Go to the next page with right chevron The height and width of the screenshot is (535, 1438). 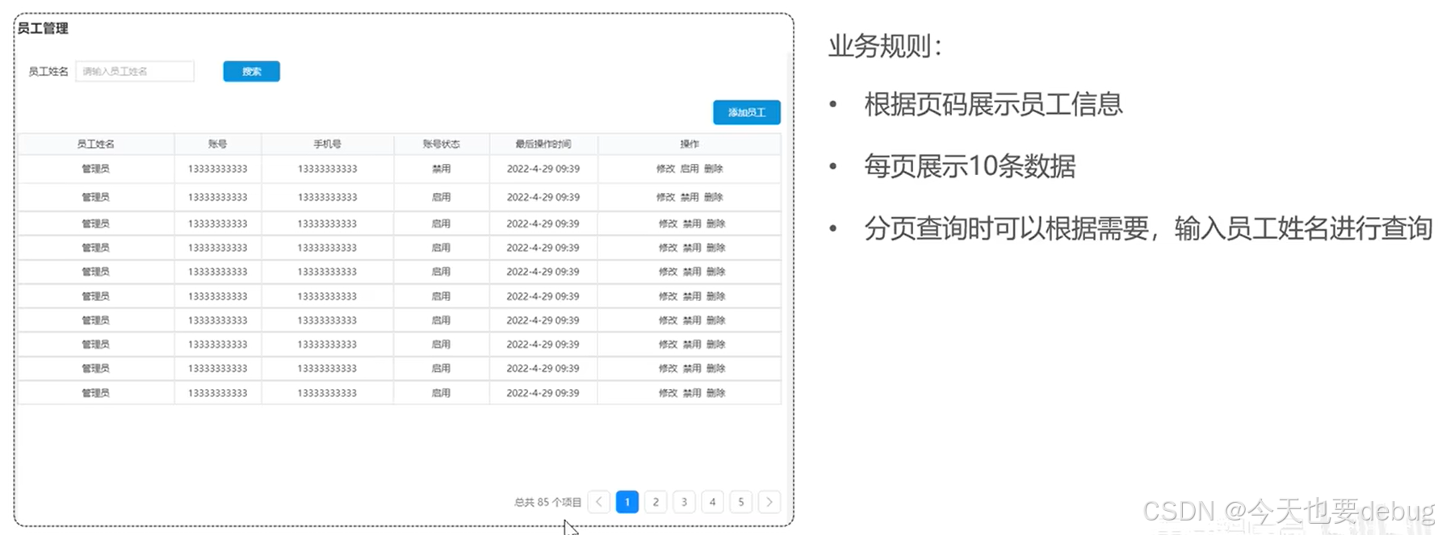(x=769, y=502)
